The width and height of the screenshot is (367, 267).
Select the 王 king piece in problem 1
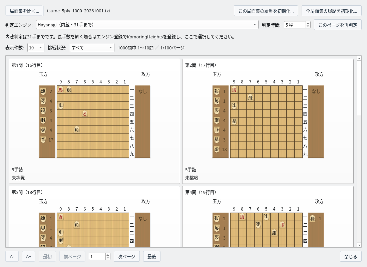pyautogui.click(x=61, y=105)
